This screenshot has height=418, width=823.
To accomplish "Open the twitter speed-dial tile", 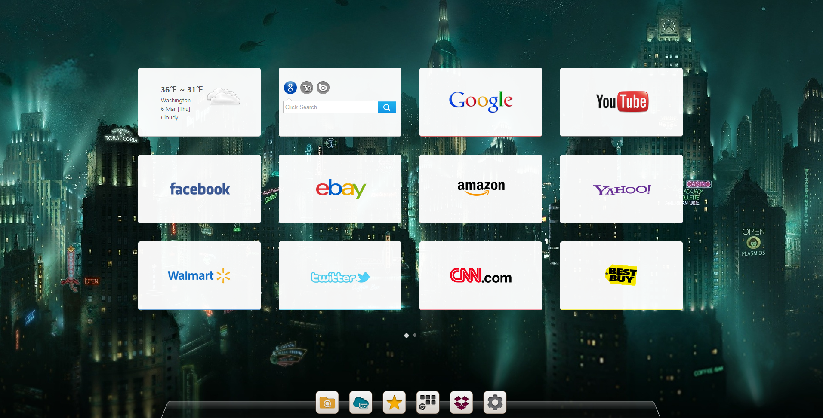I will tap(340, 275).
